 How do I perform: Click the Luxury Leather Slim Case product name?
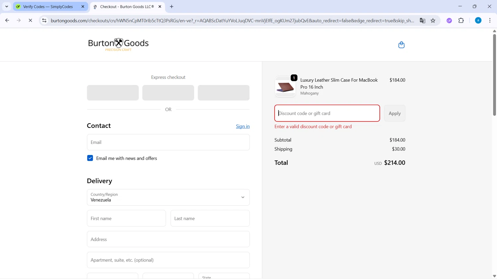(x=339, y=83)
